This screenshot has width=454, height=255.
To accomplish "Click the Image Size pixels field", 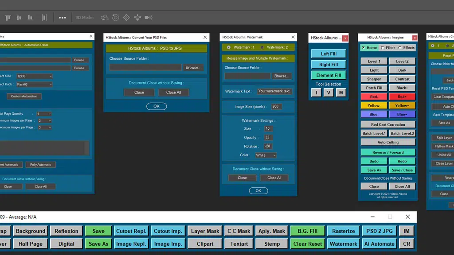I will pos(276,106).
